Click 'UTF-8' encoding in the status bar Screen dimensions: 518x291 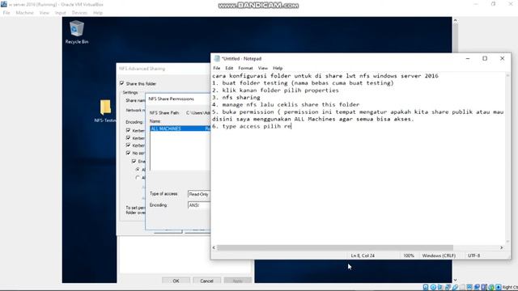(x=473, y=255)
